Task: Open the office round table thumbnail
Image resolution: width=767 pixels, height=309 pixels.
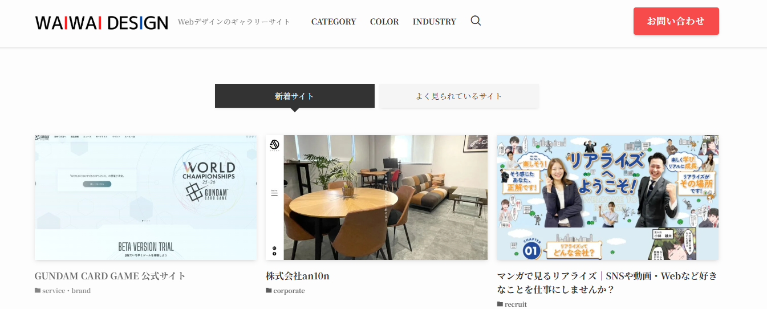Action: (x=376, y=197)
